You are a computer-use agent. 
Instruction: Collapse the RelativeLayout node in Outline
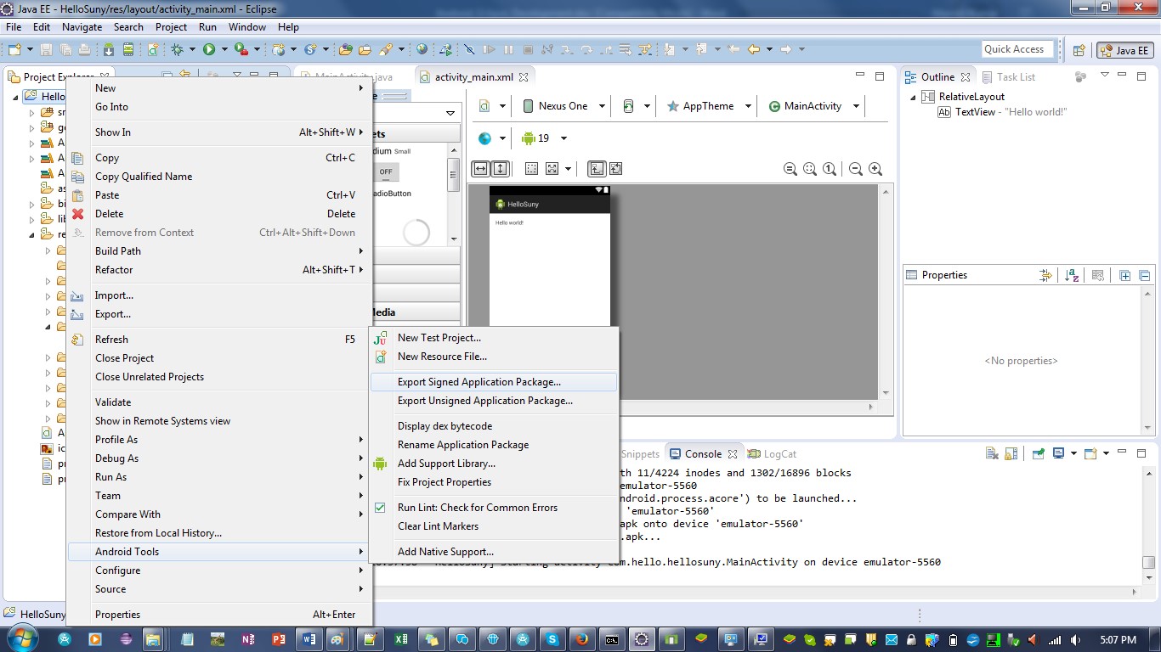tap(914, 97)
